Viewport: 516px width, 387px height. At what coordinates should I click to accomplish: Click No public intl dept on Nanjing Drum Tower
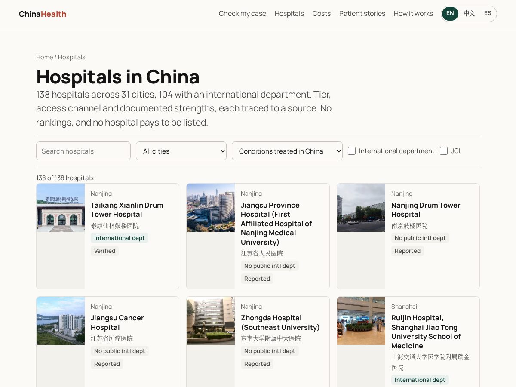(420, 238)
